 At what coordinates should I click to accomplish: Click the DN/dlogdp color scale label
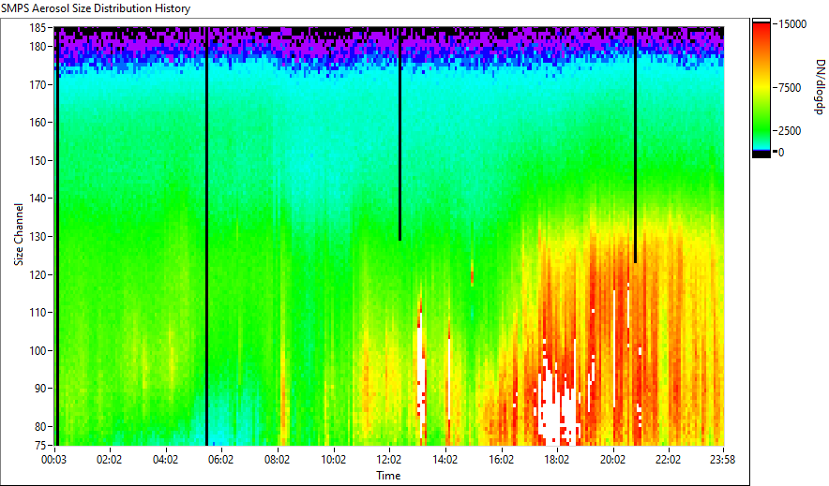click(x=819, y=87)
